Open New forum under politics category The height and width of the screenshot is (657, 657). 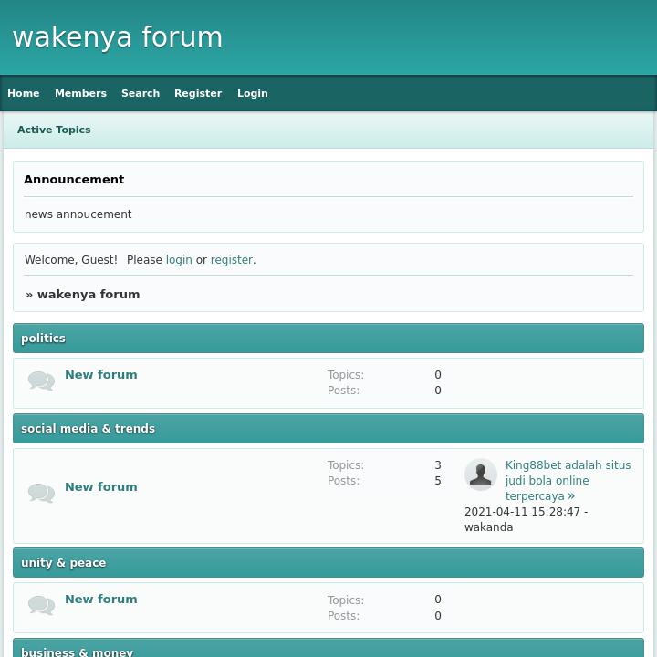pos(101,375)
